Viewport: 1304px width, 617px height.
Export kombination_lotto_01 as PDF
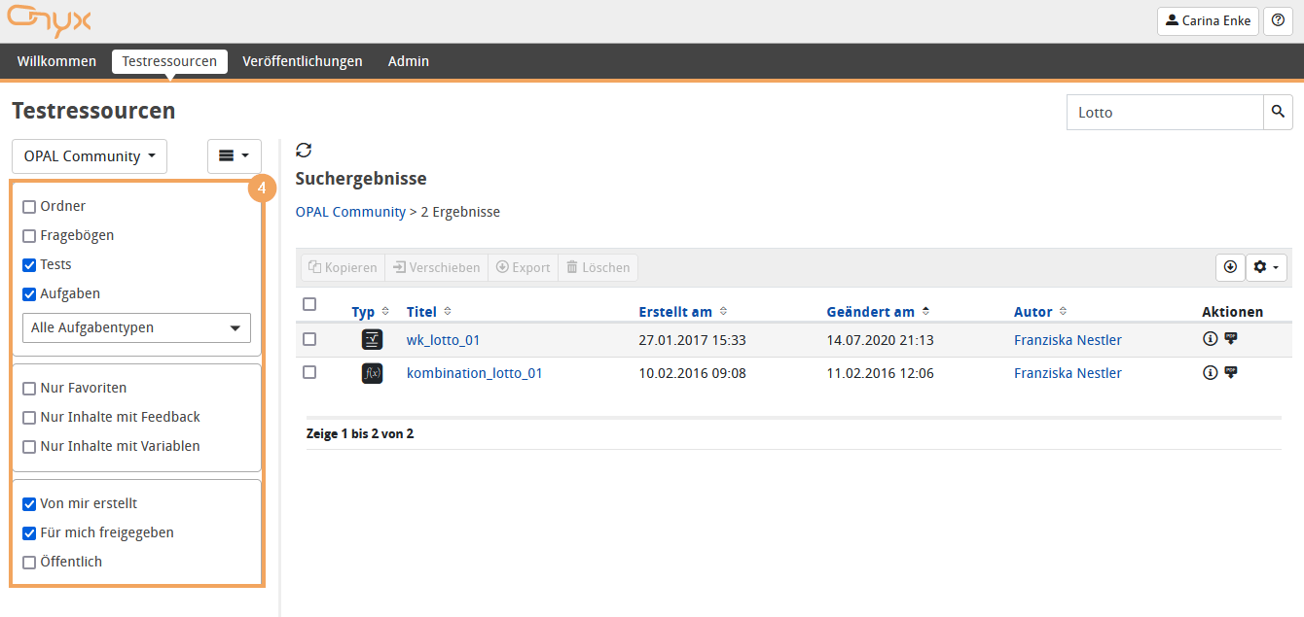click(1231, 372)
